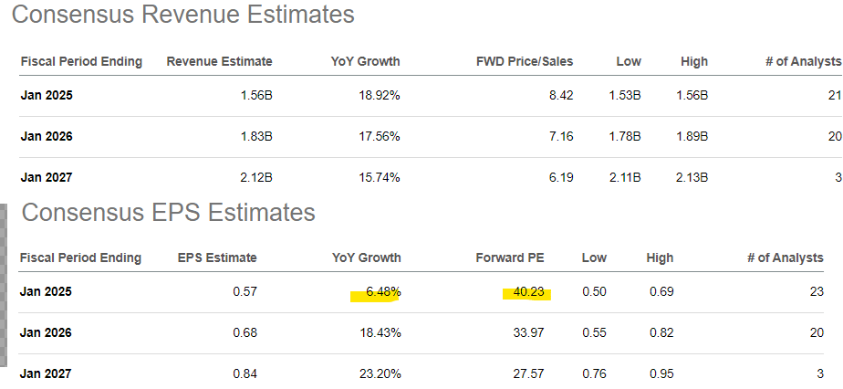Image resolution: width=843 pixels, height=389 pixels.
Task: Sort by Revenue Estimate column header
Action: tap(219, 61)
